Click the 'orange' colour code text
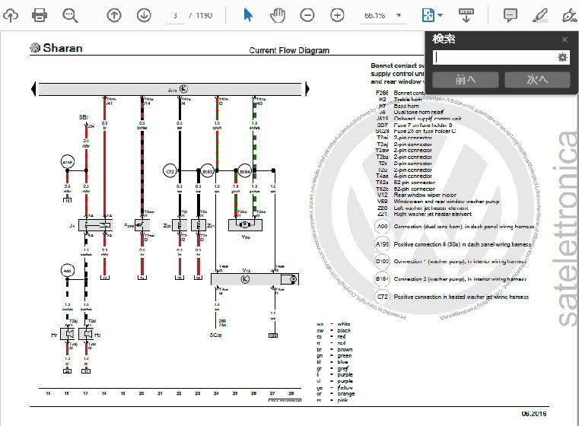Screen dimensions: 579x426 (x=346, y=393)
